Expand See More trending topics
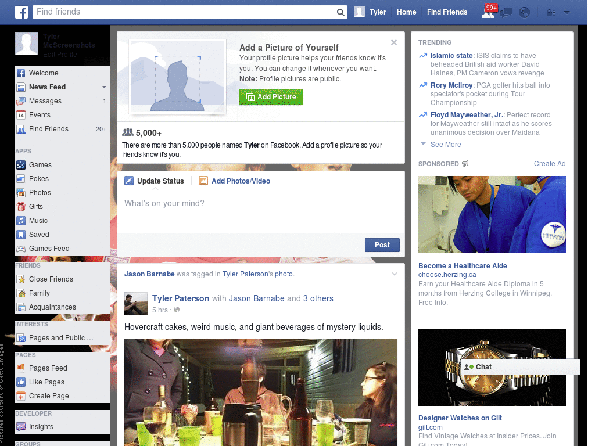The image size is (595, 446). [446, 145]
